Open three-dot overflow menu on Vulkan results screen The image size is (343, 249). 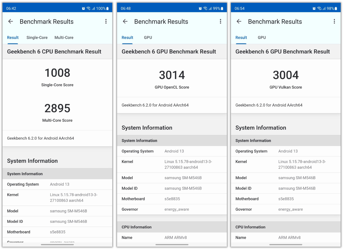coord(334,22)
